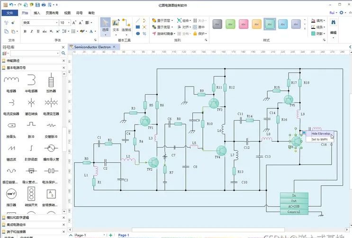This screenshot has width=352, height=238.
Task: Switch to the 符号 symbol tab
Action: click(80, 13)
